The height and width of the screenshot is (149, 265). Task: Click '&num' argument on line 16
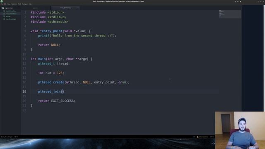(122, 82)
